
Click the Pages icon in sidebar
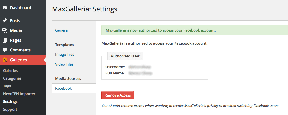(5, 40)
